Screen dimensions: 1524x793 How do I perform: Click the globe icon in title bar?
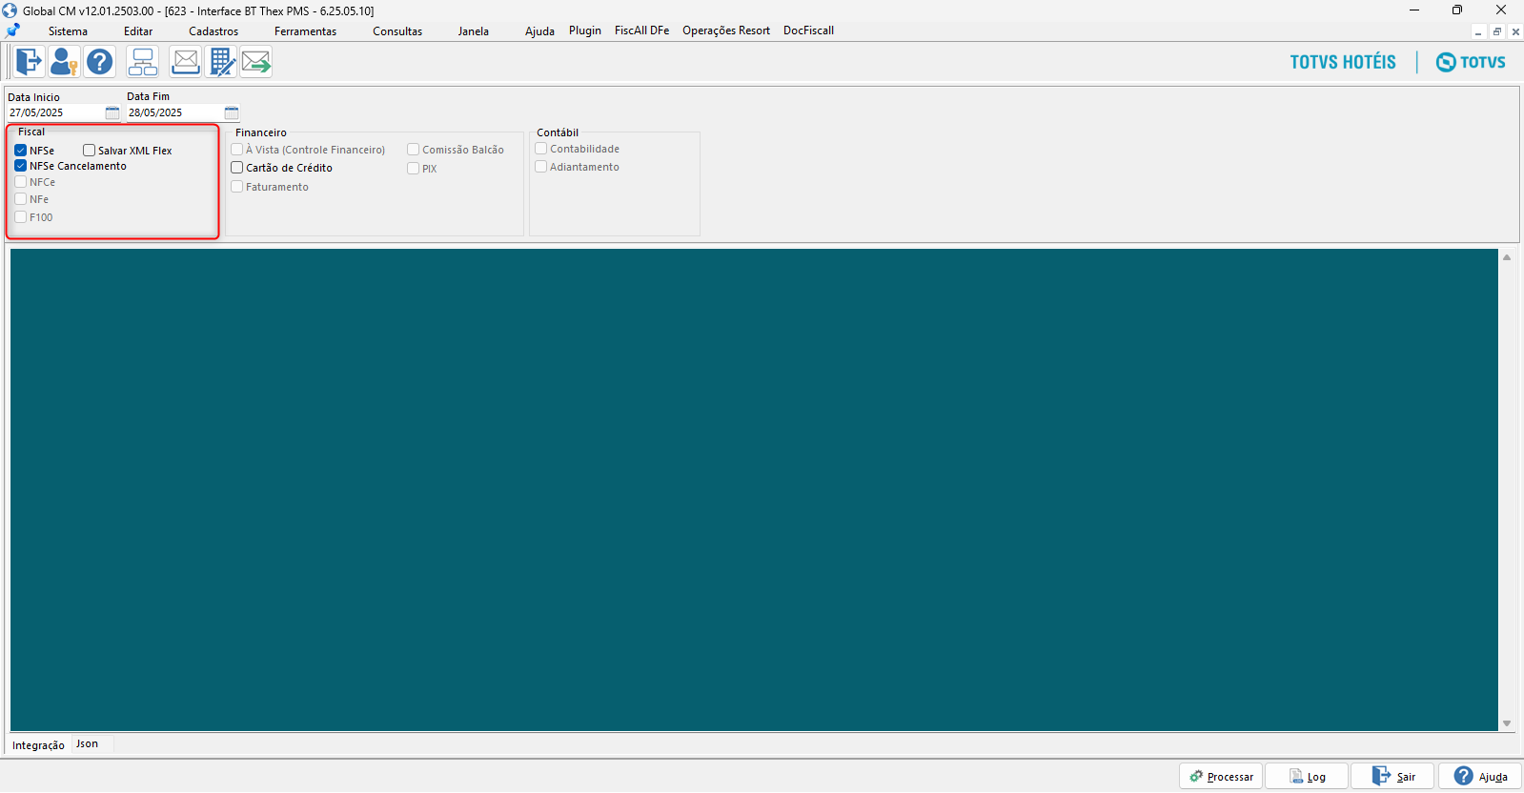pos(10,10)
